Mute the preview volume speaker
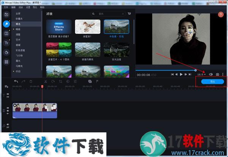 pyautogui.click(x=211, y=74)
